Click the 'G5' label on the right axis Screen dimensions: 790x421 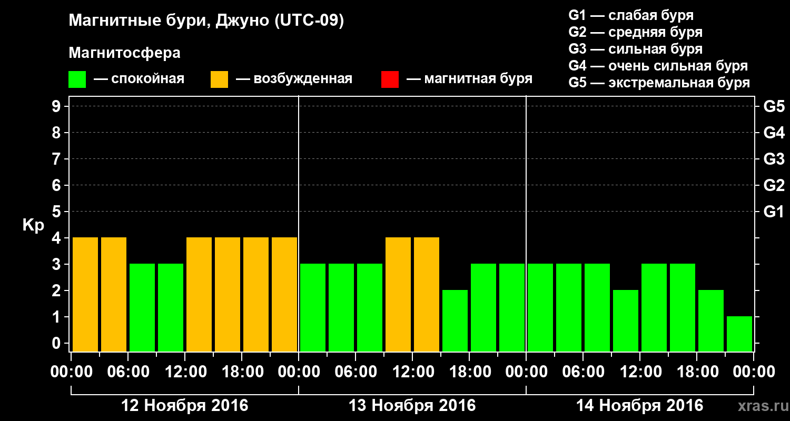tap(774, 106)
